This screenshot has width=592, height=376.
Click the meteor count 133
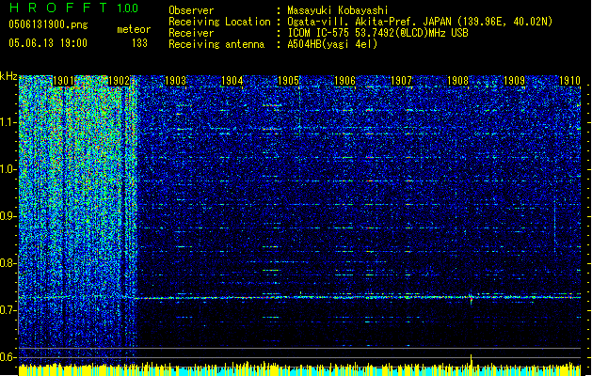pyautogui.click(x=139, y=43)
